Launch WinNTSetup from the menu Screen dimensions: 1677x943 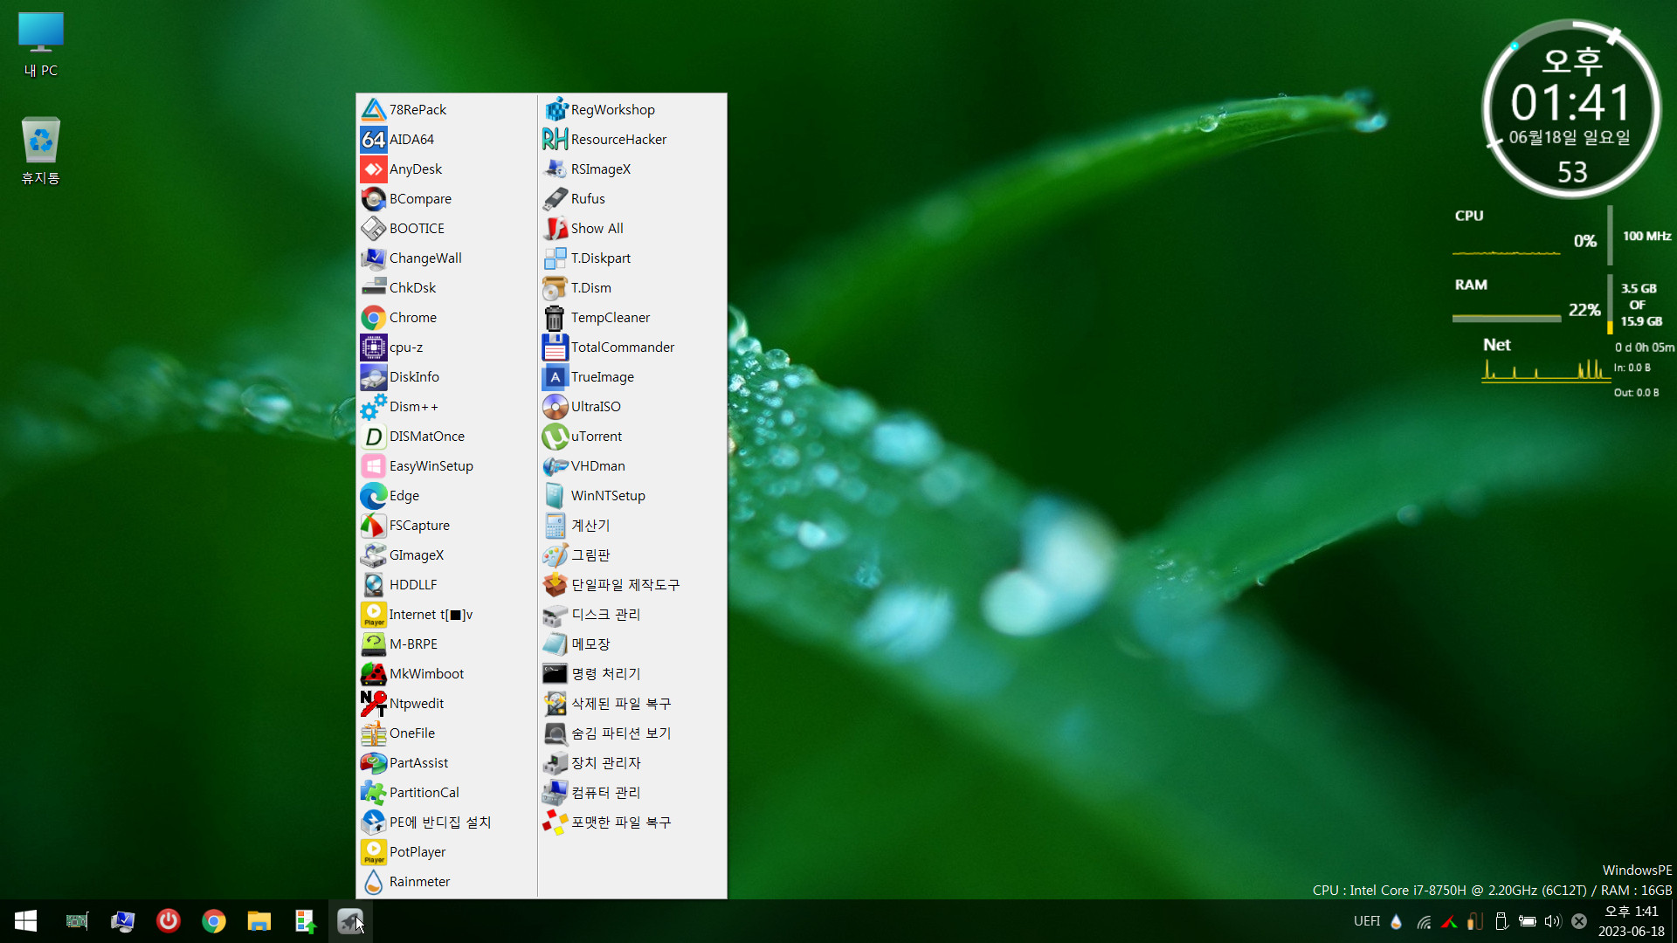pos(632,496)
